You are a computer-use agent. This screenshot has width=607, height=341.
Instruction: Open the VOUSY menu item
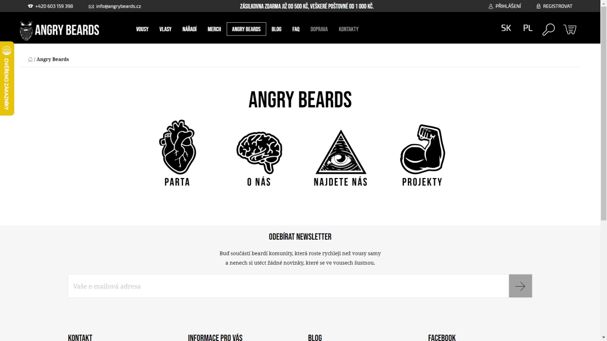point(142,29)
